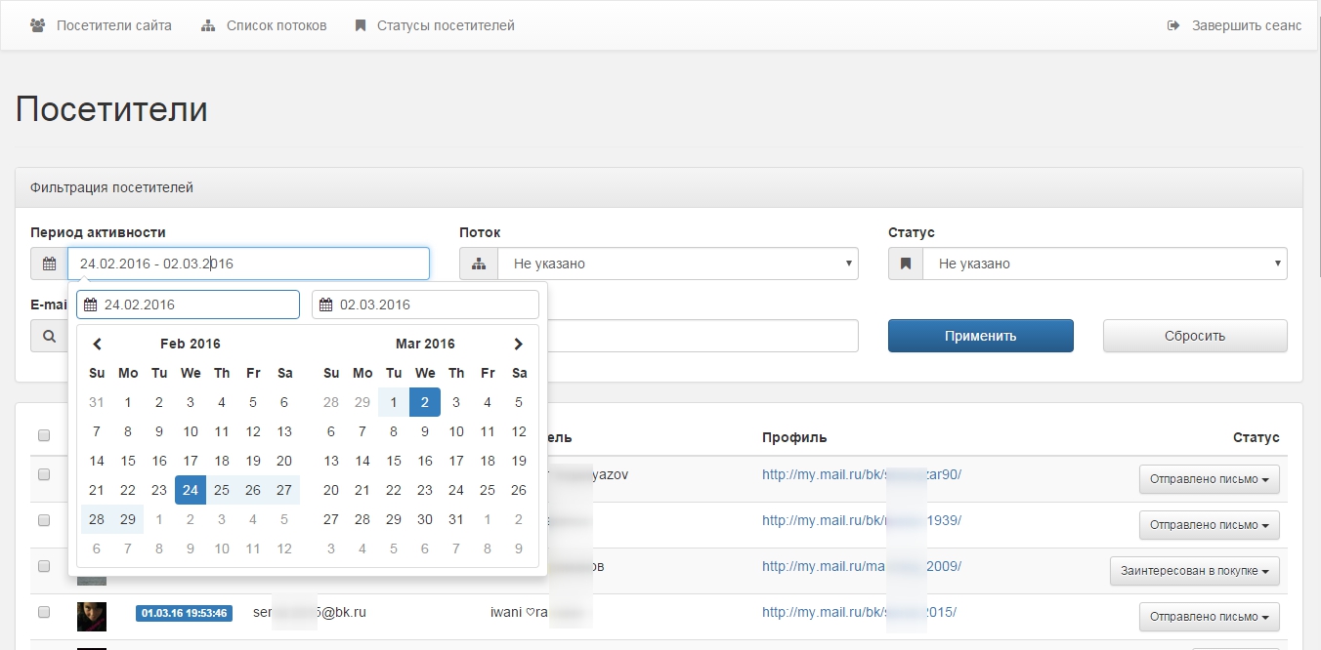Open the Статус filter dropdown
The width and height of the screenshot is (1321, 650).
tap(1104, 264)
